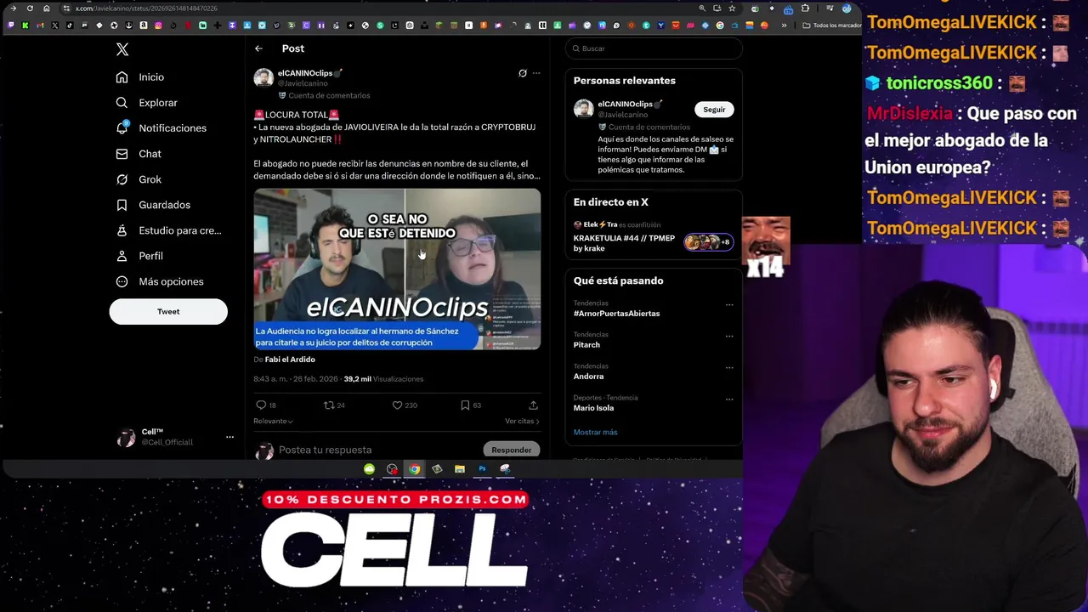
Task: Play the elCANINOclips video
Action: (x=397, y=269)
